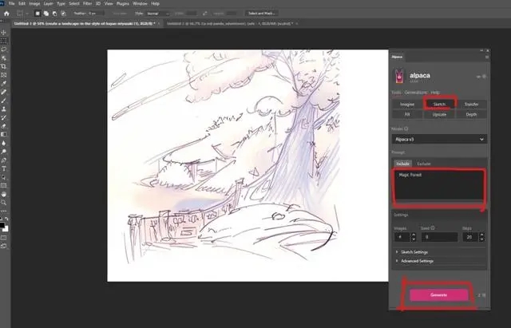Select the Imagine tool button
The height and width of the screenshot is (328, 511).
coord(407,105)
